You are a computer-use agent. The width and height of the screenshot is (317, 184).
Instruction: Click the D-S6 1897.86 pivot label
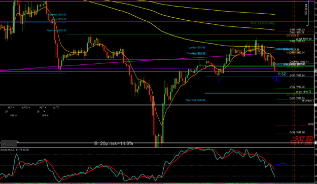point(297,132)
